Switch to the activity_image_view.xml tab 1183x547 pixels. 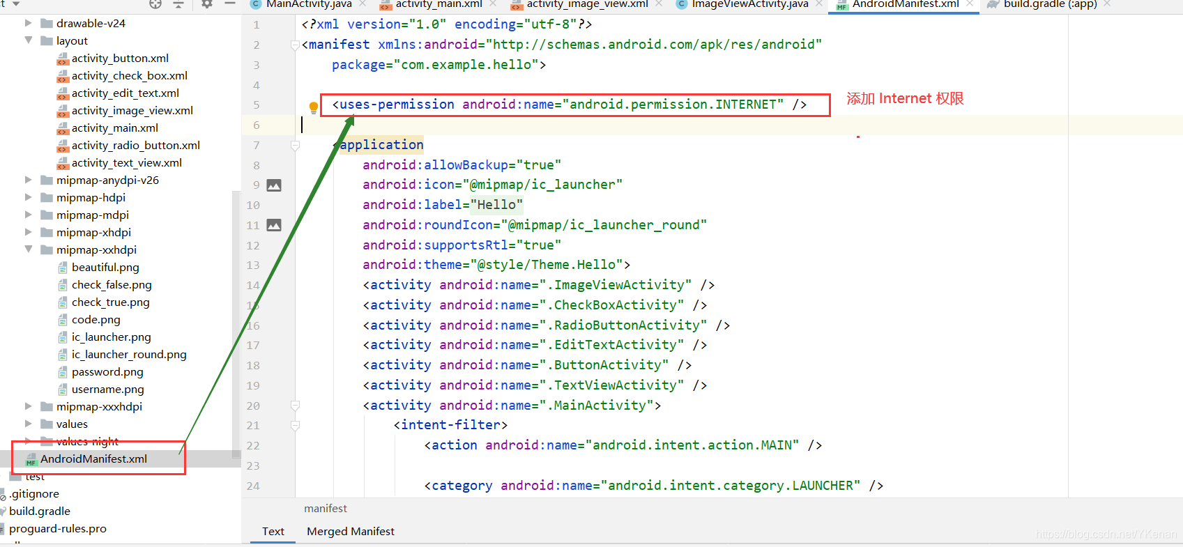click(x=587, y=4)
